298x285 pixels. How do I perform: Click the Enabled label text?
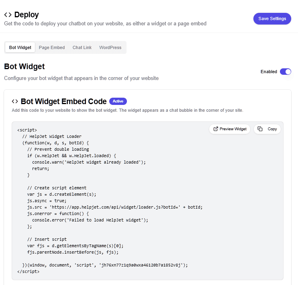[269, 72]
